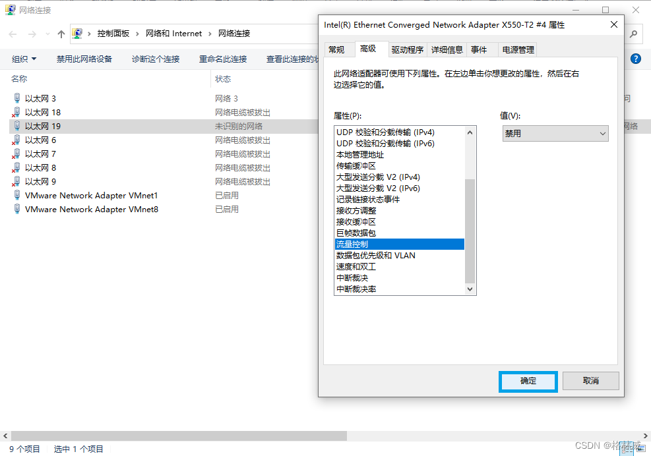
Task: Select the 中断裁决 property
Action: [x=400, y=277]
